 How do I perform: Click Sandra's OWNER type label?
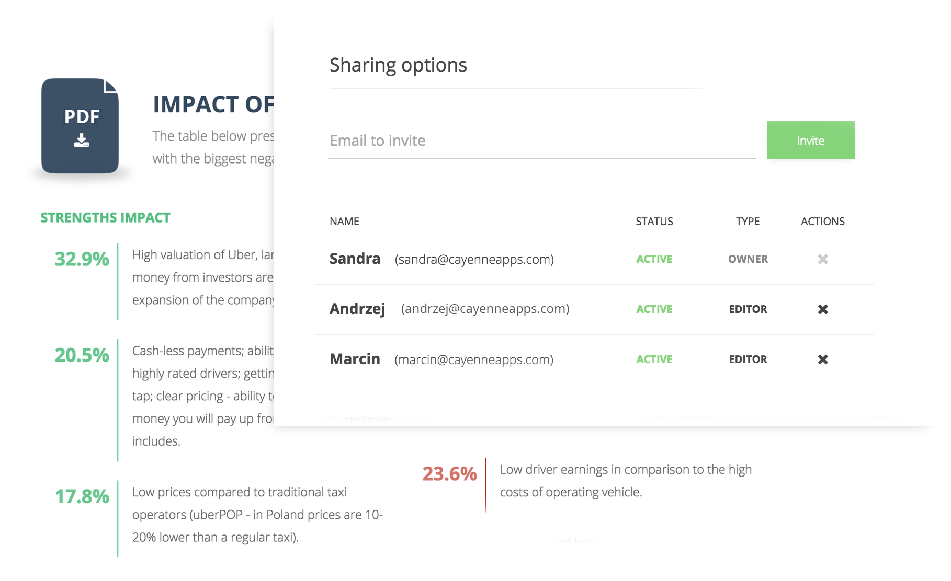748,259
